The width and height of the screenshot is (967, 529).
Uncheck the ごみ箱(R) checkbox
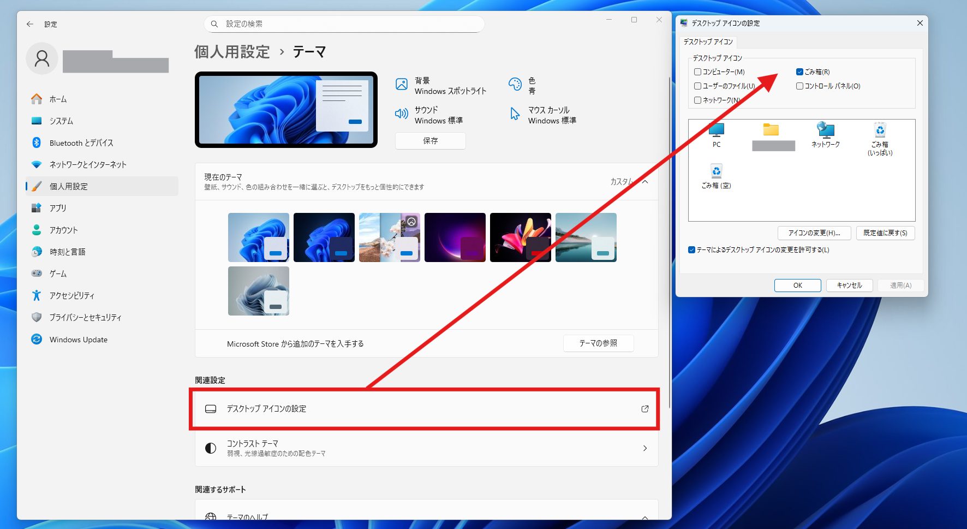pyautogui.click(x=799, y=72)
